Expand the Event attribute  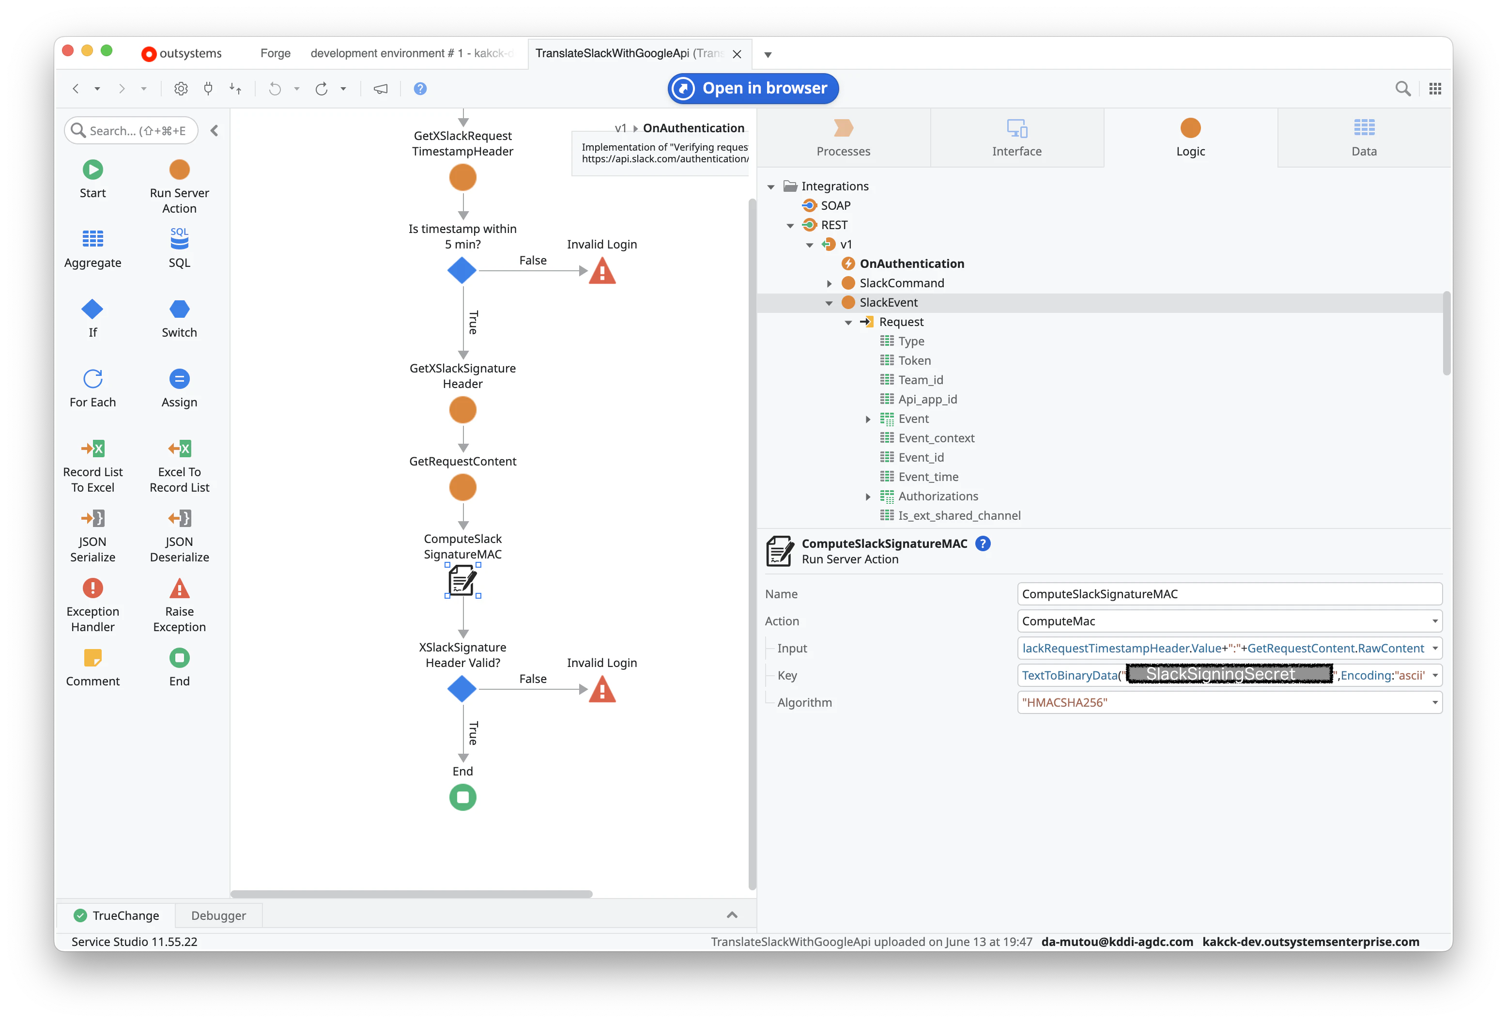point(868,419)
